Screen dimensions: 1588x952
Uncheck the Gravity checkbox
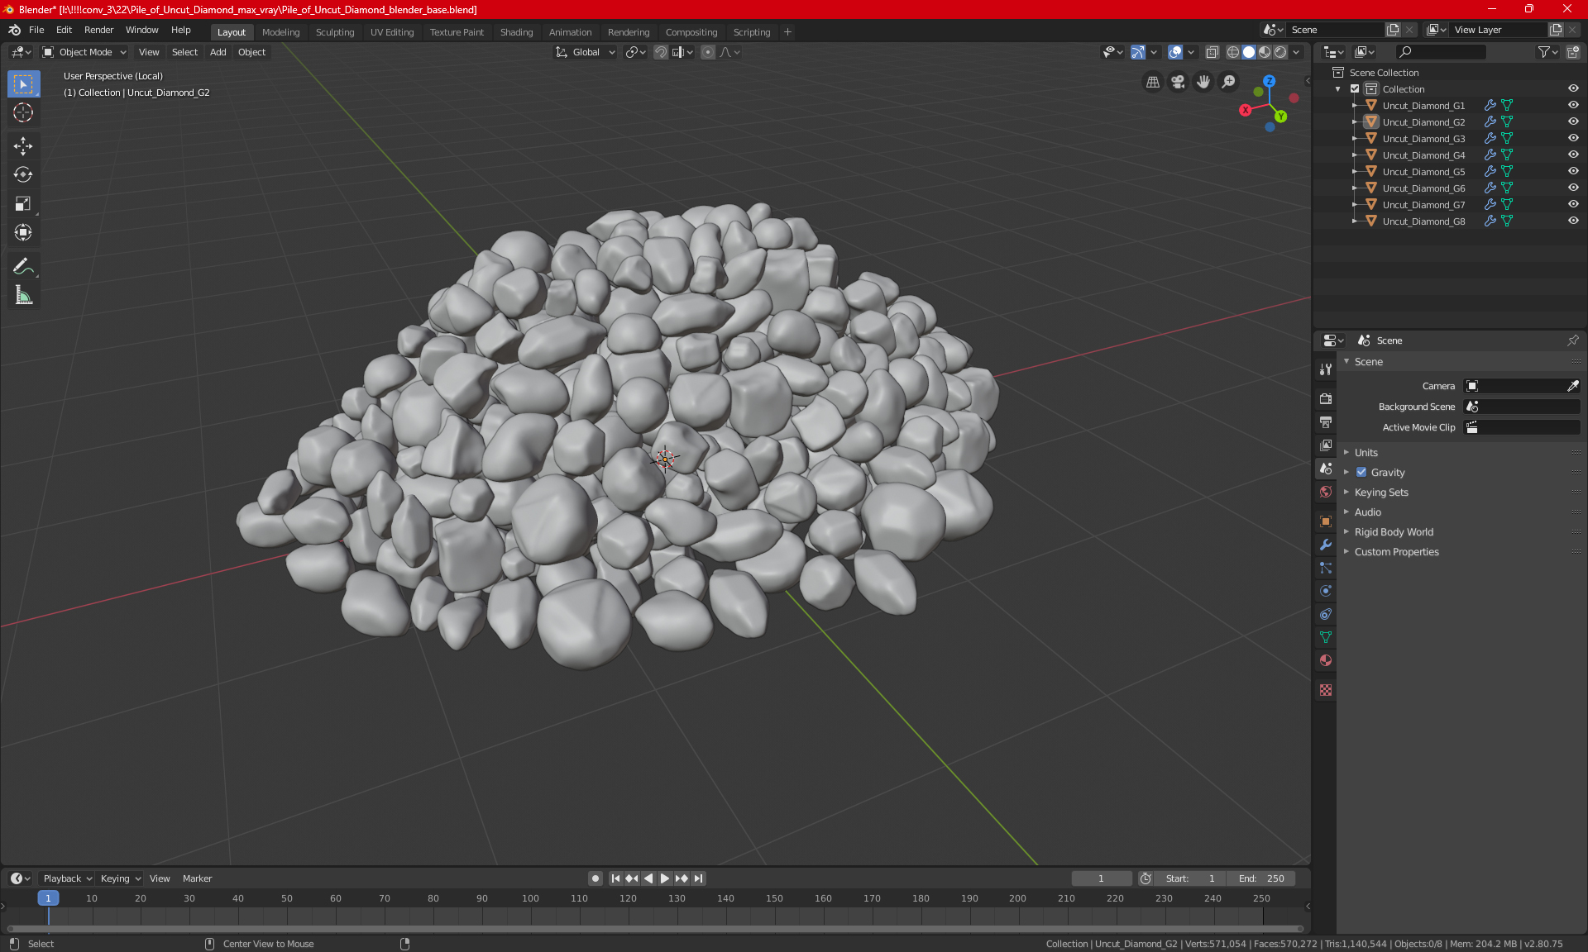click(x=1361, y=473)
